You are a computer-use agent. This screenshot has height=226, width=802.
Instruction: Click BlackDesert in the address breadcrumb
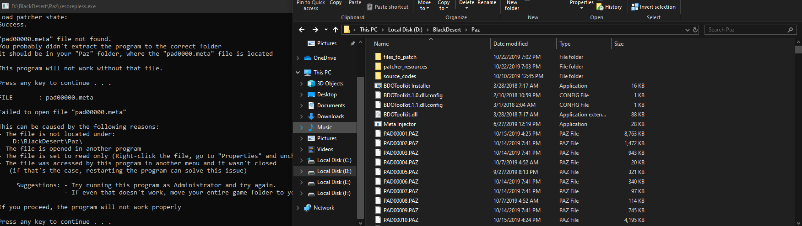point(446,30)
